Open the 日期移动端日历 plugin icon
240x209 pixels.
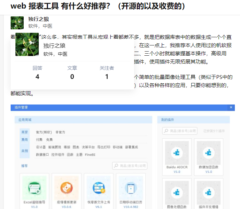[131, 188]
